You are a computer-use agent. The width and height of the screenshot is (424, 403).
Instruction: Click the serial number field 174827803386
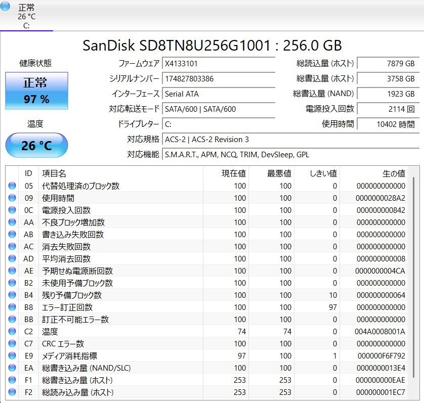(219, 79)
